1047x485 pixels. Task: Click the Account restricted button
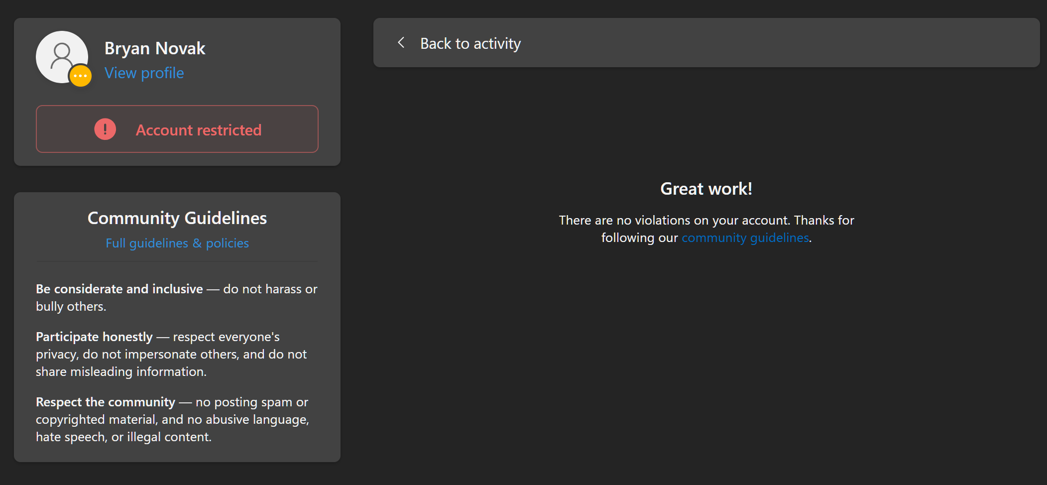point(177,129)
